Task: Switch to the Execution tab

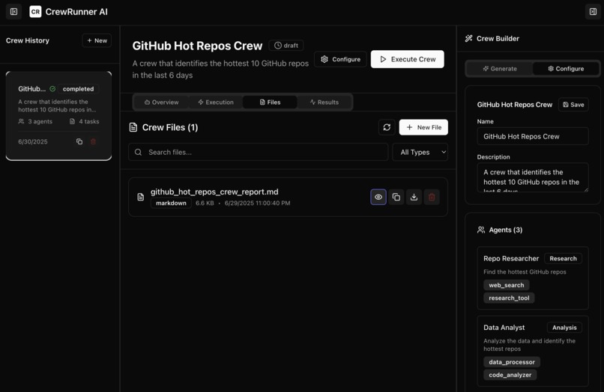Action: (216, 102)
